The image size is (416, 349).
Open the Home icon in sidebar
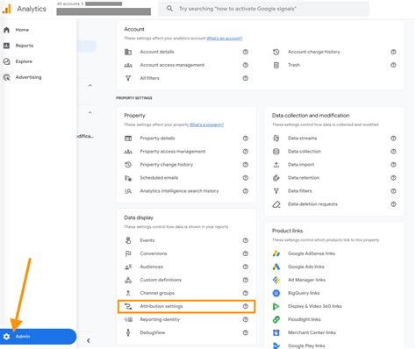tap(6, 30)
